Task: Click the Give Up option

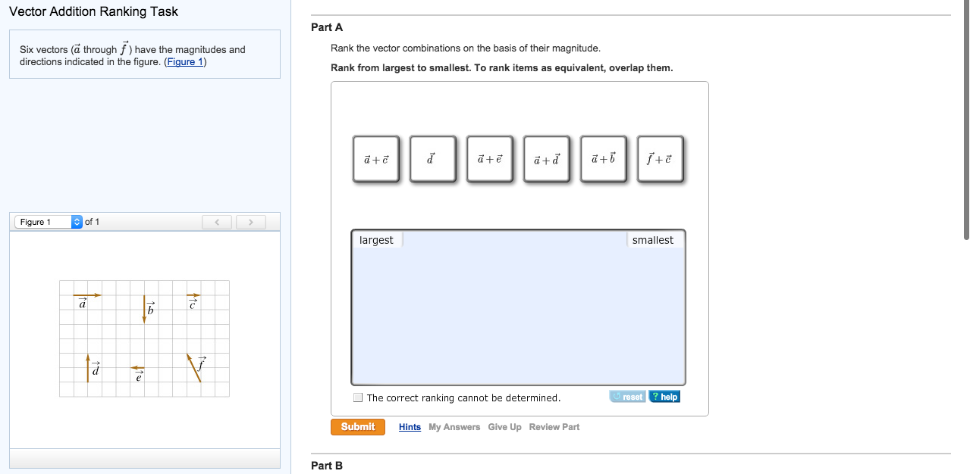Action: (504, 426)
